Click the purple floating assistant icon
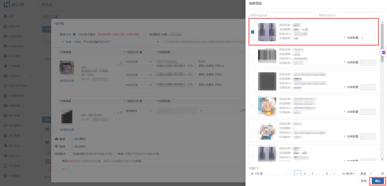Image resolution: width=387 pixels, height=186 pixels. [384, 52]
